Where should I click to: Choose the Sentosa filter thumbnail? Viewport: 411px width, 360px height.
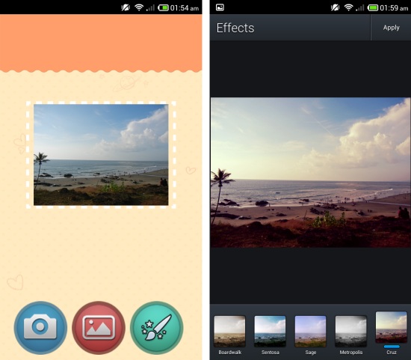(x=270, y=331)
